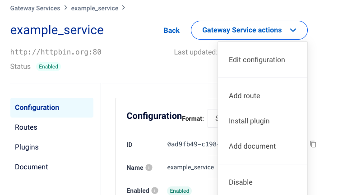
Task: Click the service ID value text
Action: click(192, 144)
